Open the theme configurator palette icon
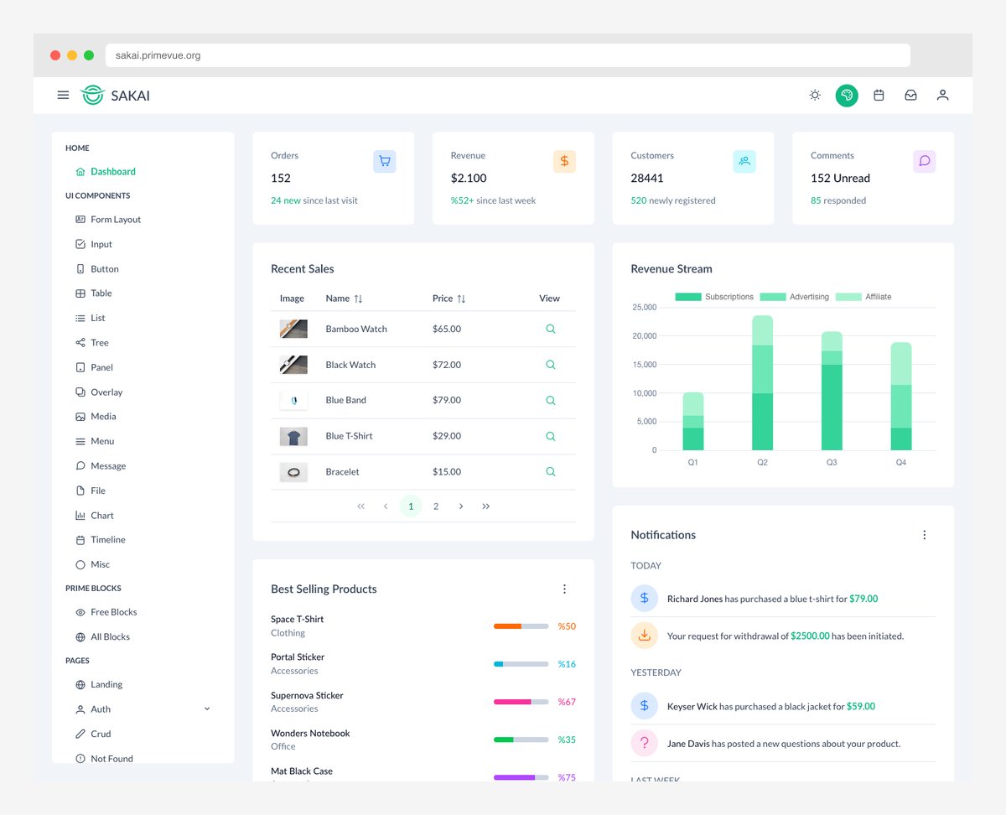This screenshot has height=815, width=1006. tap(847, 95)
